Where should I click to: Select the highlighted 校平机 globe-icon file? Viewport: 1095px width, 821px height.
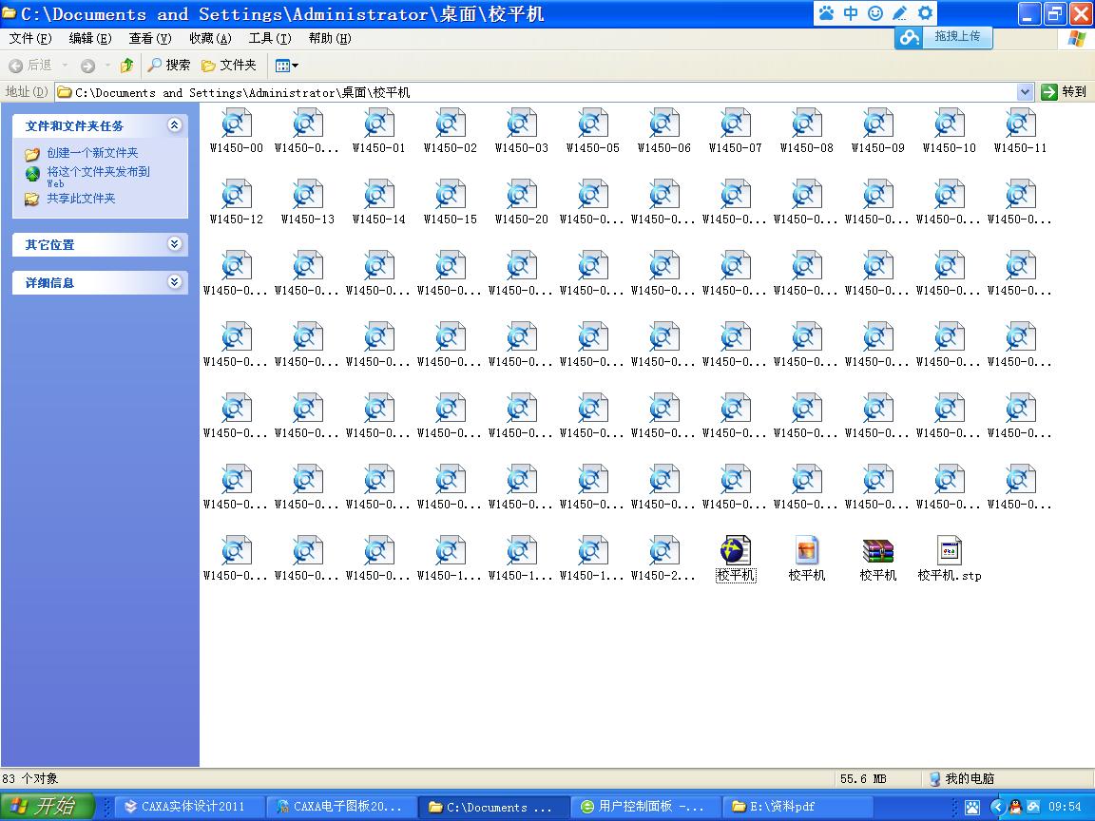(736, 558)
